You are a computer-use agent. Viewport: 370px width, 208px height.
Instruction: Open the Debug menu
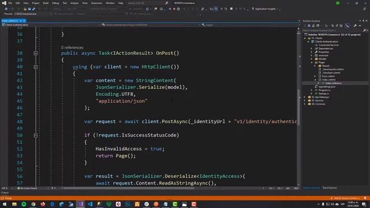click(x=55, y=3)
